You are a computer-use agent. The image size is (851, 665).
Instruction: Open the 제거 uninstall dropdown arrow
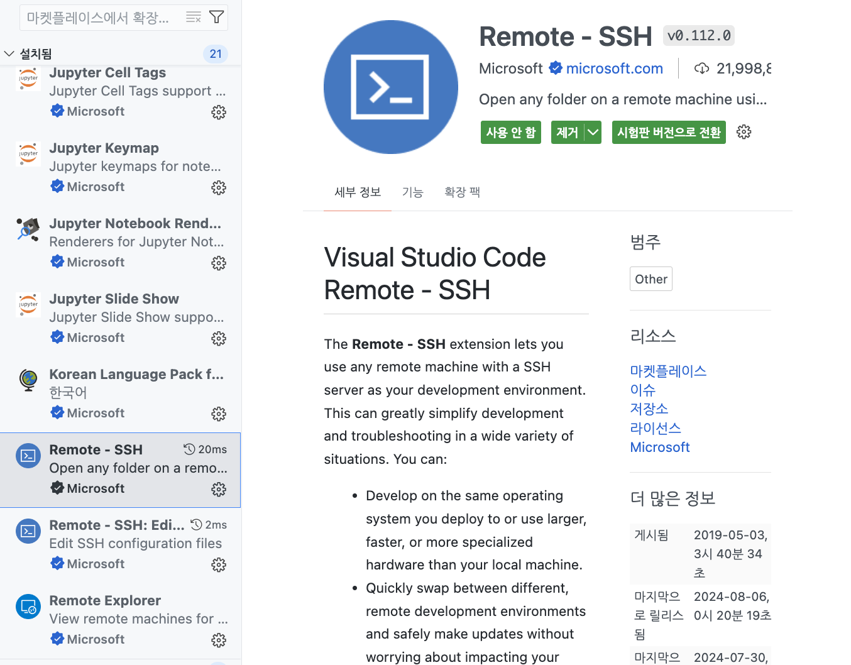point(593,132)
